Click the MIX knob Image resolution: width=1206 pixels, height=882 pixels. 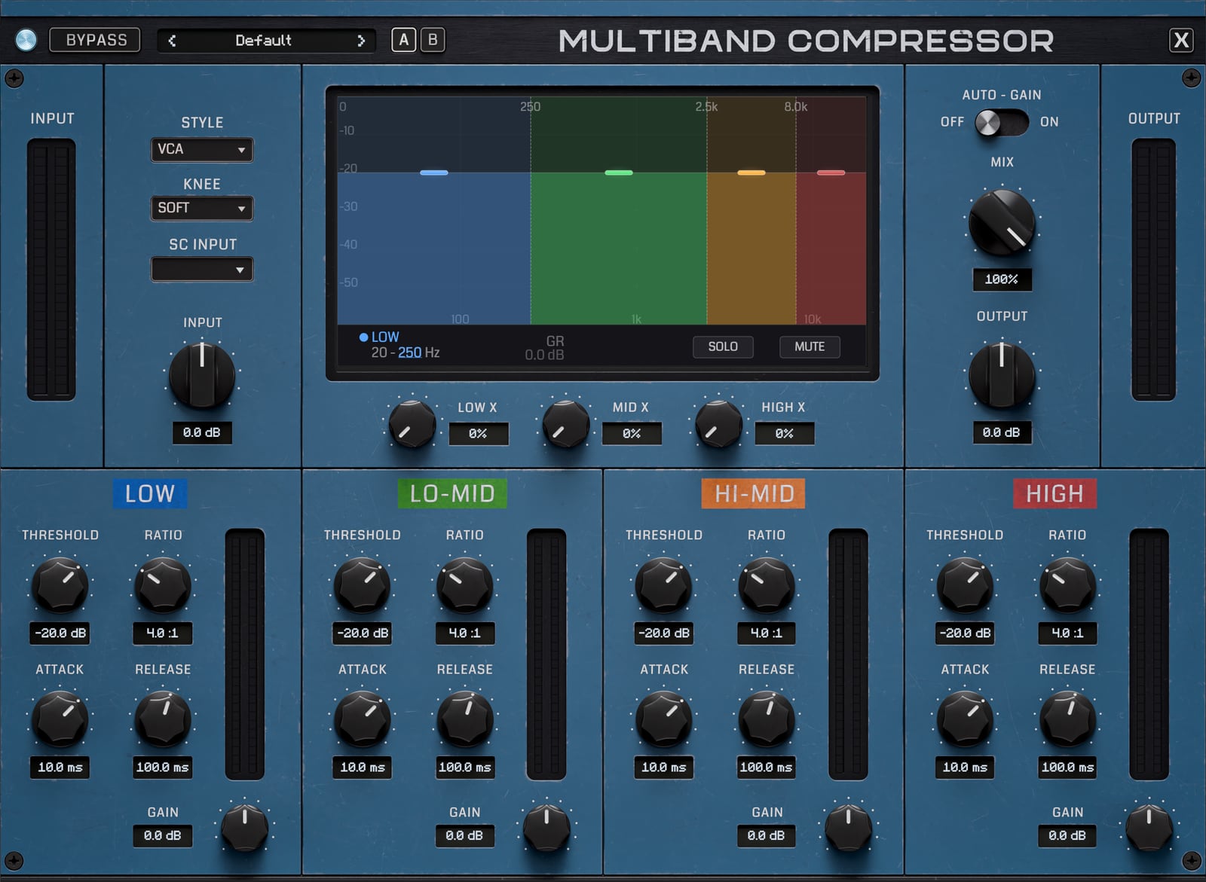(1002, 222)
